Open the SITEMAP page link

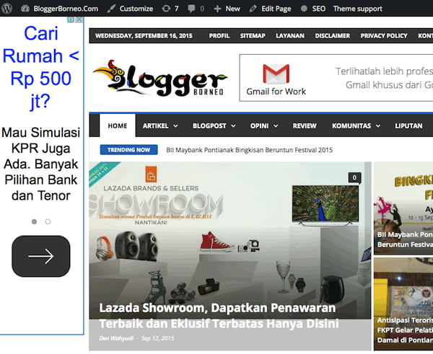click(253, 36)
